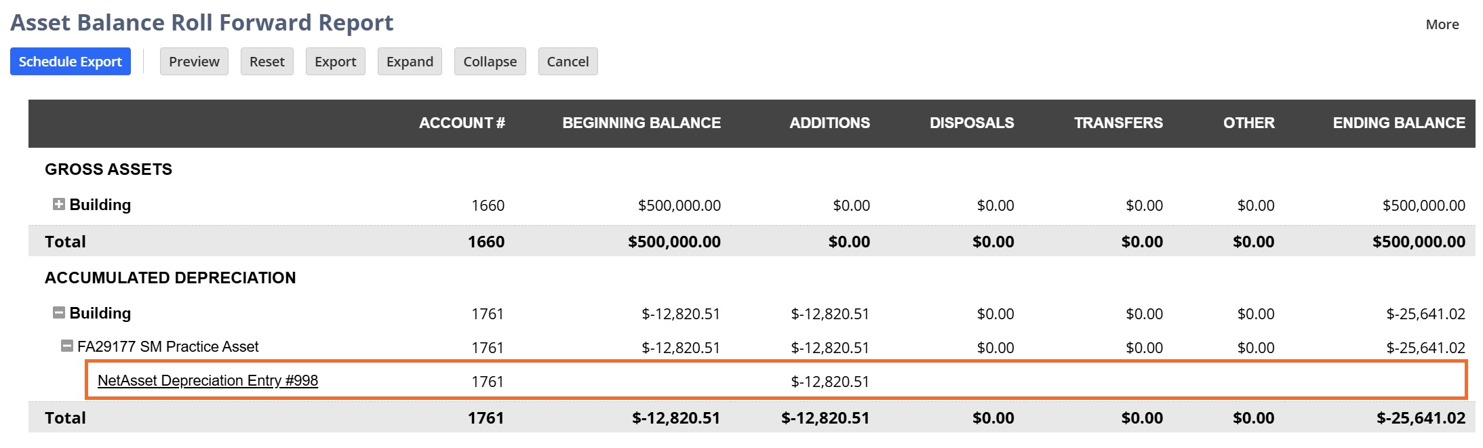Screen dimensions: 1483x448
Task: Collapse all report rows
Action: click(490, 62)
